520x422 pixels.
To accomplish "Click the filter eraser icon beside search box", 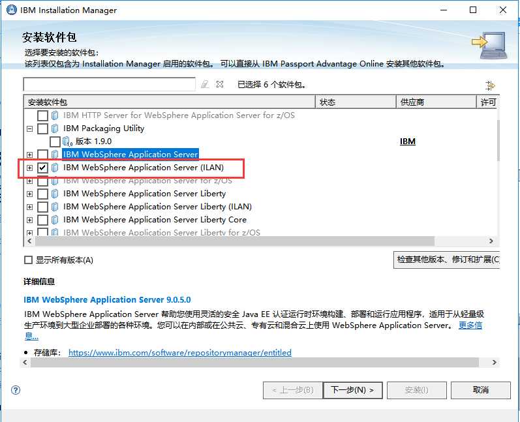I will click(205, 84).
